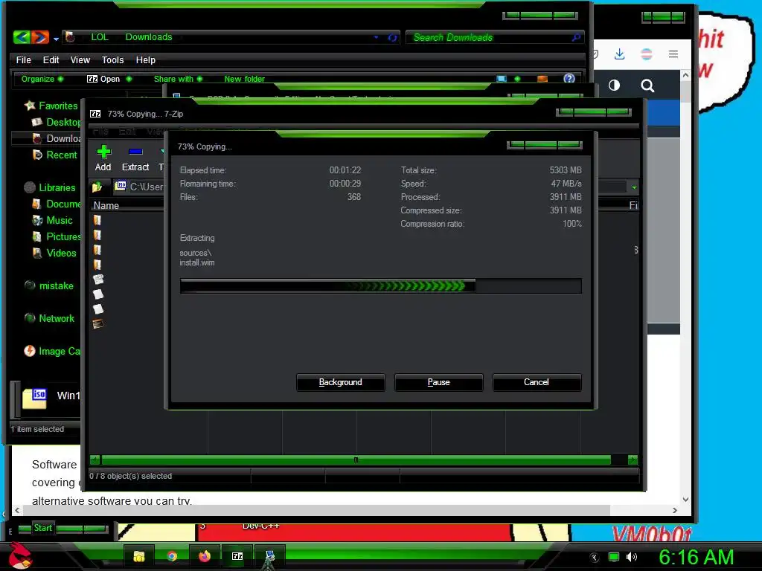Click the 6:16 AM taskbar clock
The image size is (762, 571).
point(697,557)
